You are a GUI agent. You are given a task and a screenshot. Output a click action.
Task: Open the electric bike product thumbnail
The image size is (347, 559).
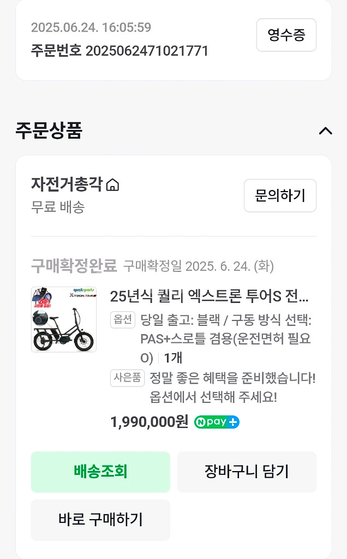[64, 319]
